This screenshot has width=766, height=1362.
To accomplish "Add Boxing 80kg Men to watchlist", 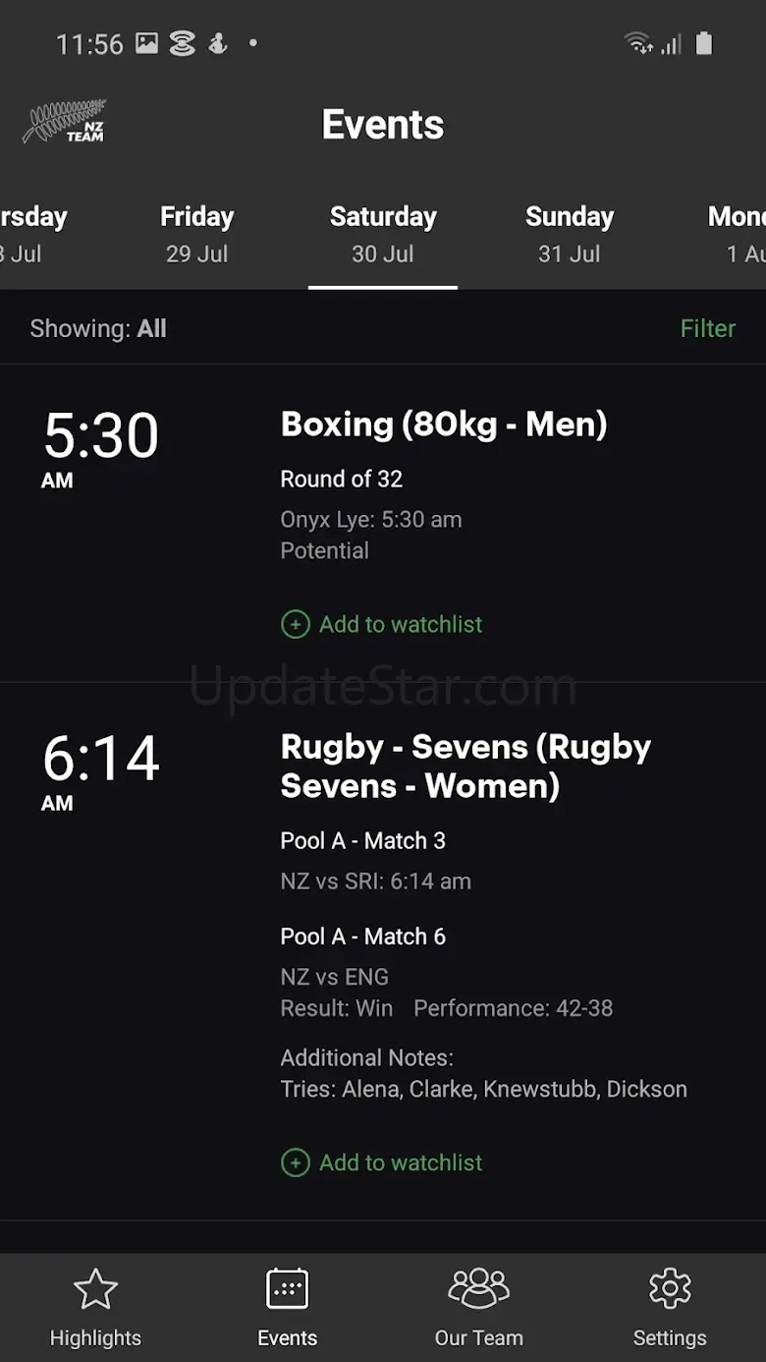I will click(401, 624).
